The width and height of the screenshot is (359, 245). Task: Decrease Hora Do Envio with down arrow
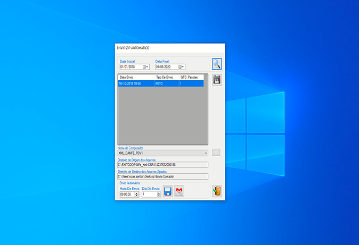click(x=136, y=196)
